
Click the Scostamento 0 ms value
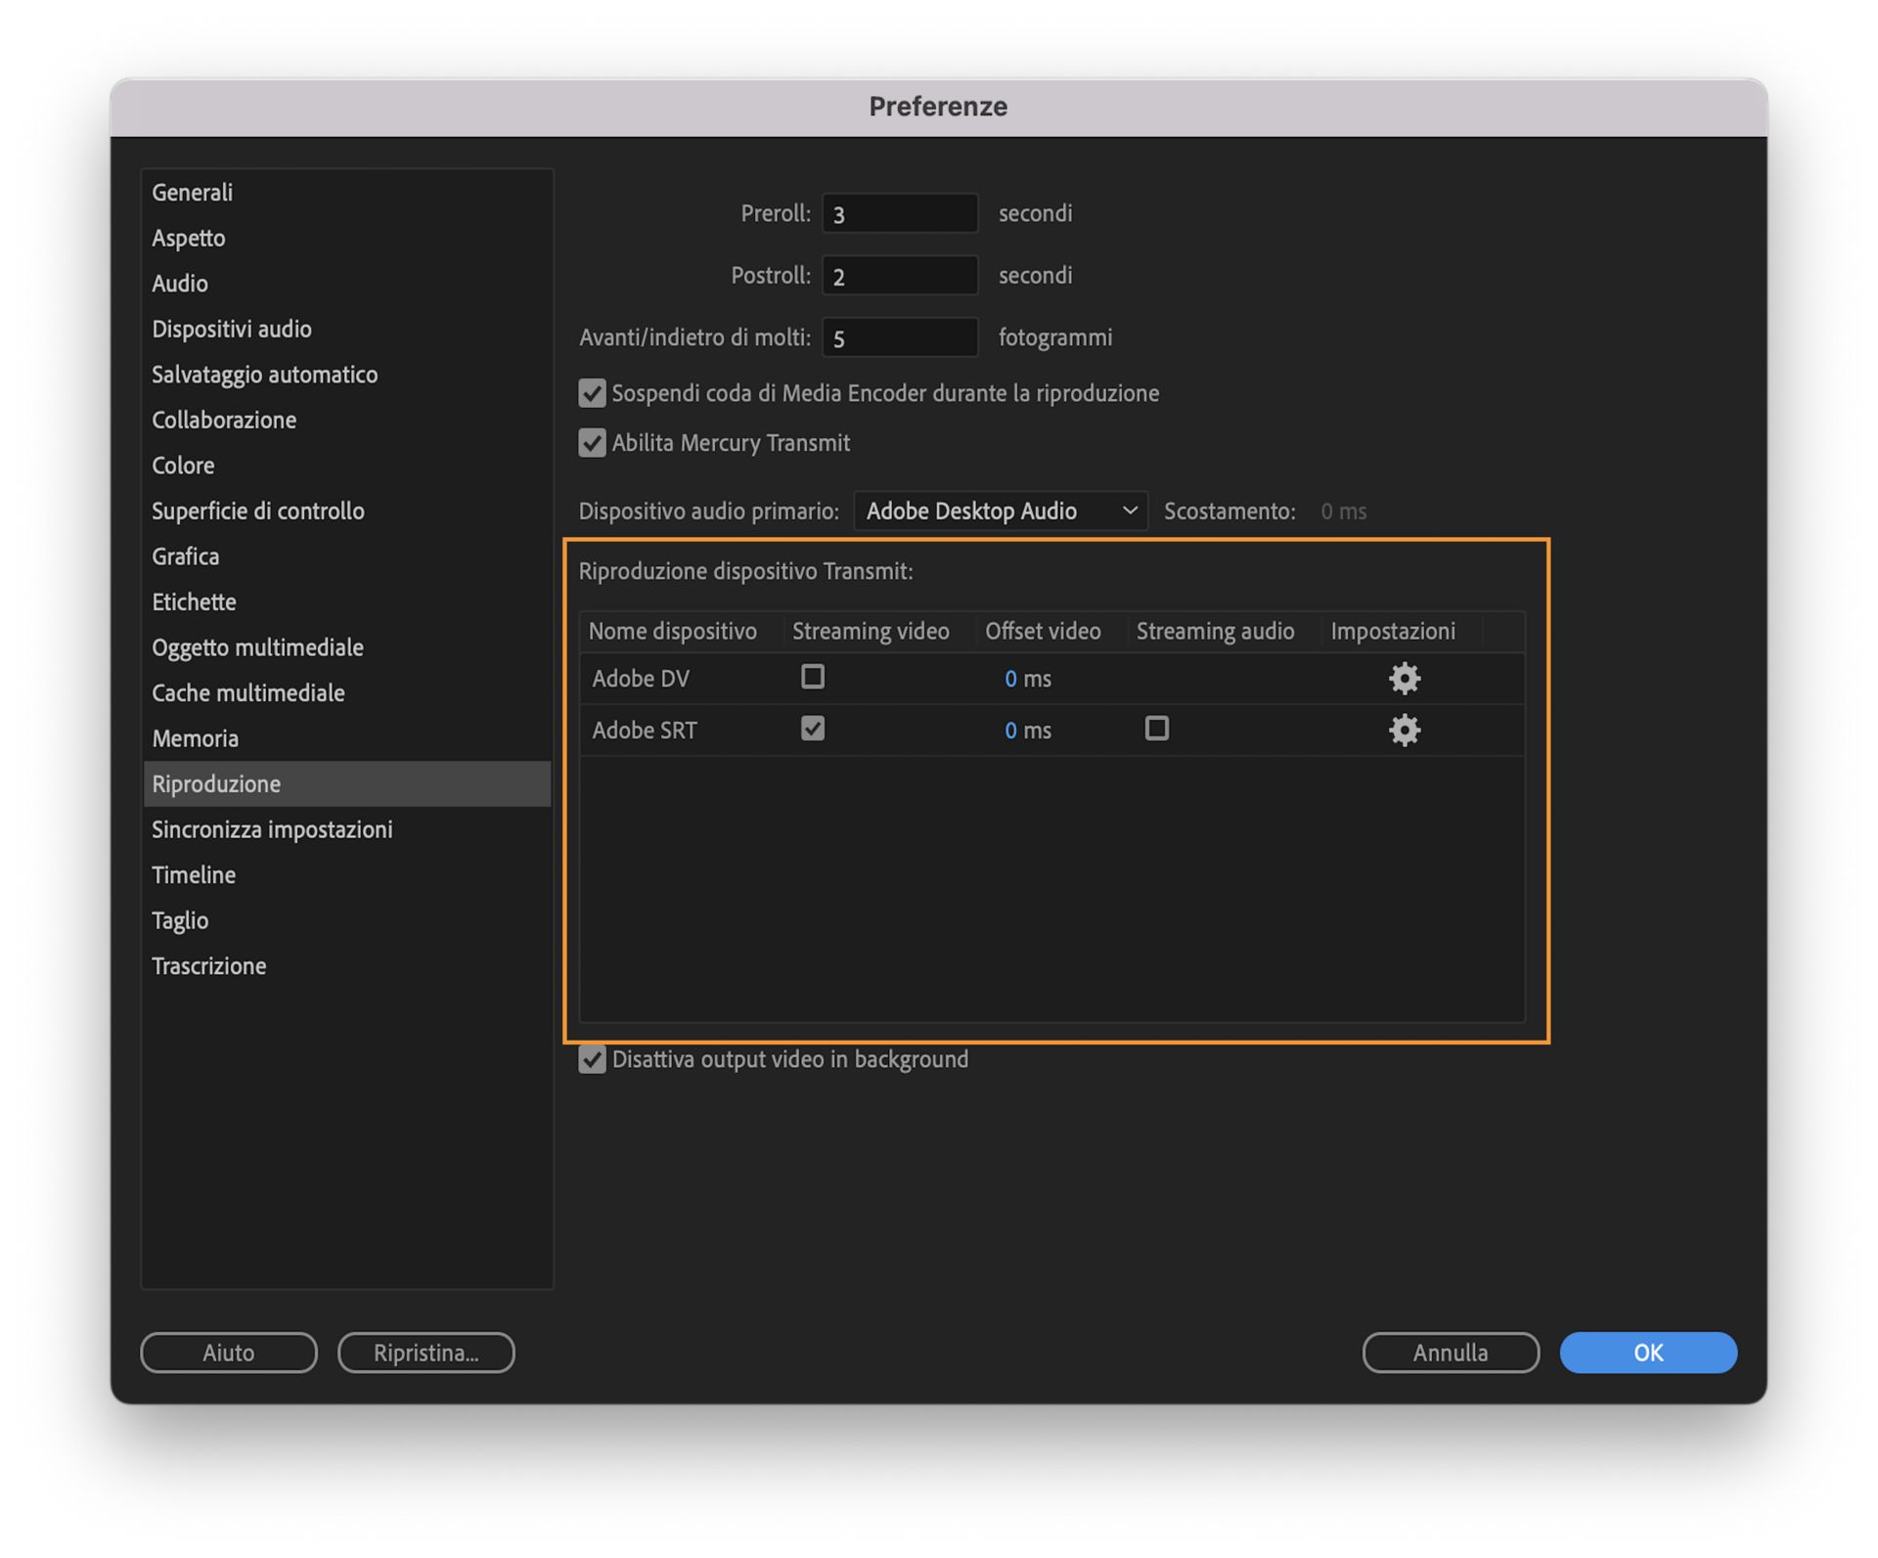coord(1344,511)
